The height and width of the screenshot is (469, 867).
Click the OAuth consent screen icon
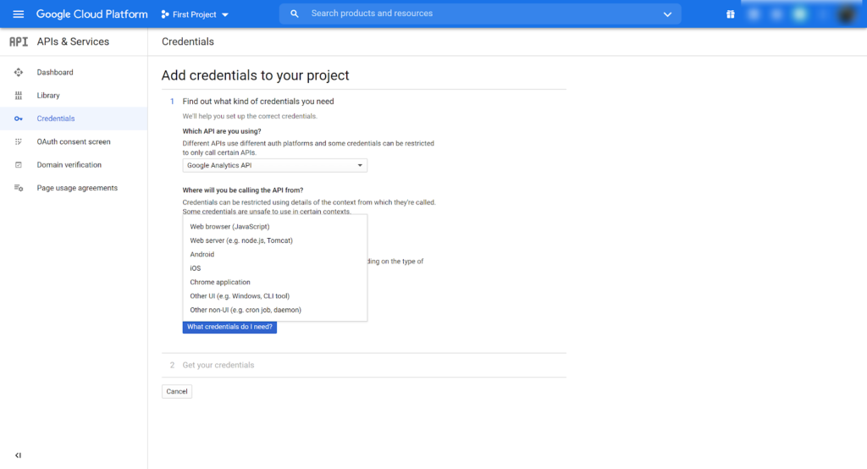(x=19, y=142)
